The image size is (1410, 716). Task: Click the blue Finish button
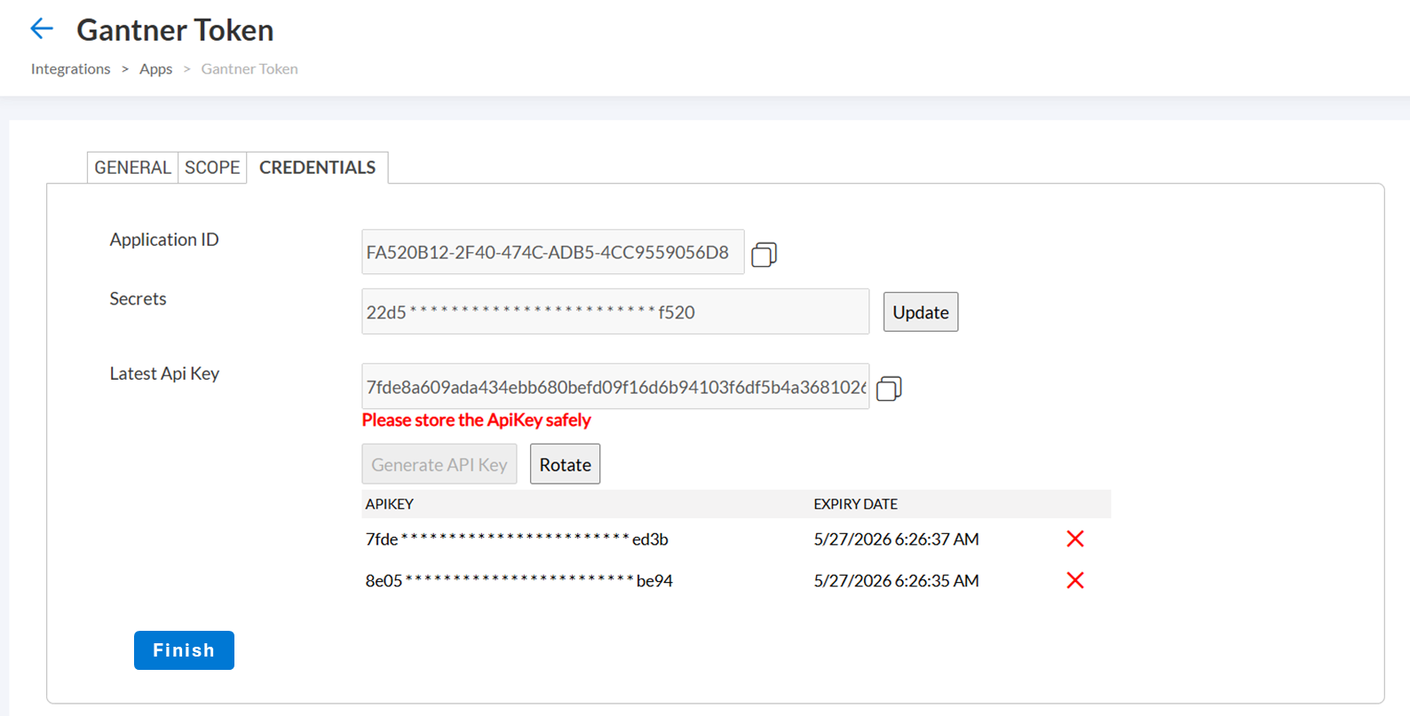pos(184,650)
